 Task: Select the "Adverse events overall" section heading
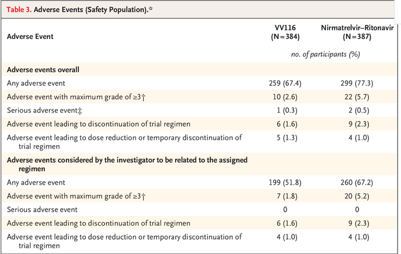pos(42,69)
